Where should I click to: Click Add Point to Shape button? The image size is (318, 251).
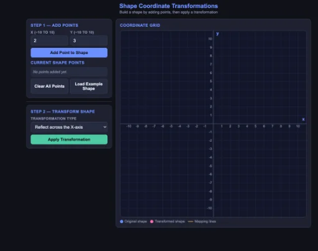(69, 53)
